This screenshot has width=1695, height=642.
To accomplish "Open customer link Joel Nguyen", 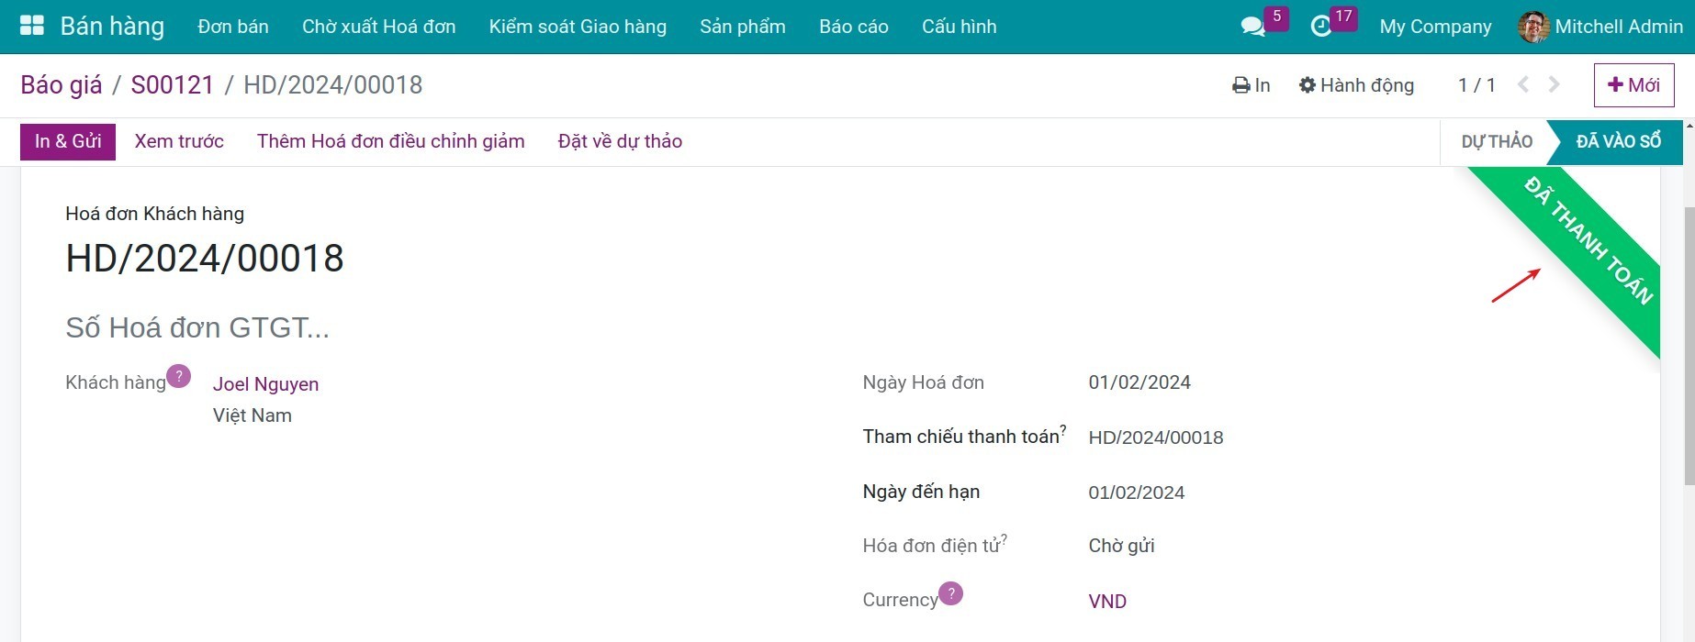I will point(266,384).
